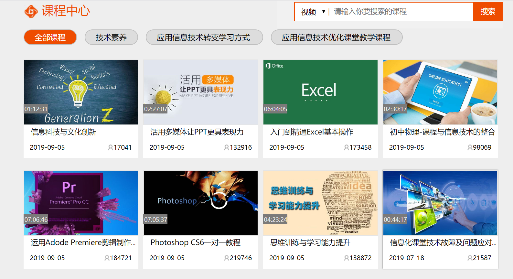Click the 信息科技与文化创新 course title

(63, 132)
